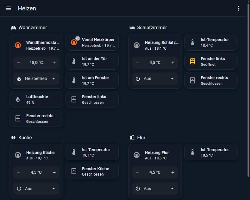Decrease Schlafzimmer target temperature with minus

click(137, 63)
